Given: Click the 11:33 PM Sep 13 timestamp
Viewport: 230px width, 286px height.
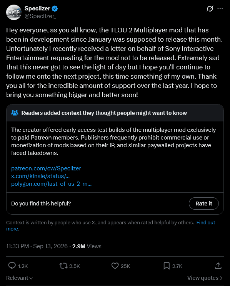Looking at the screenshot, I should (37, 246).
